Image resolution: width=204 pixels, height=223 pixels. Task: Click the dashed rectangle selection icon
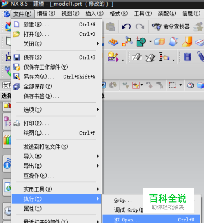(172, 85)
